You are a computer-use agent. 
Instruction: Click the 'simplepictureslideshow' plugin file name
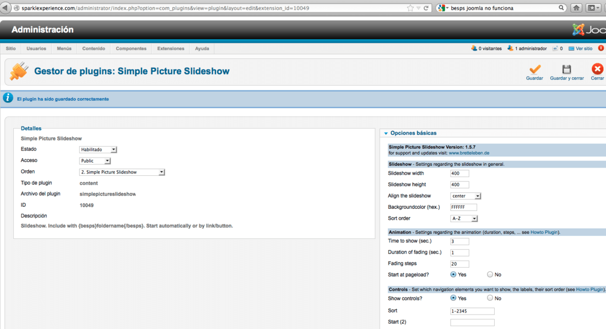[x=107, y=194]
